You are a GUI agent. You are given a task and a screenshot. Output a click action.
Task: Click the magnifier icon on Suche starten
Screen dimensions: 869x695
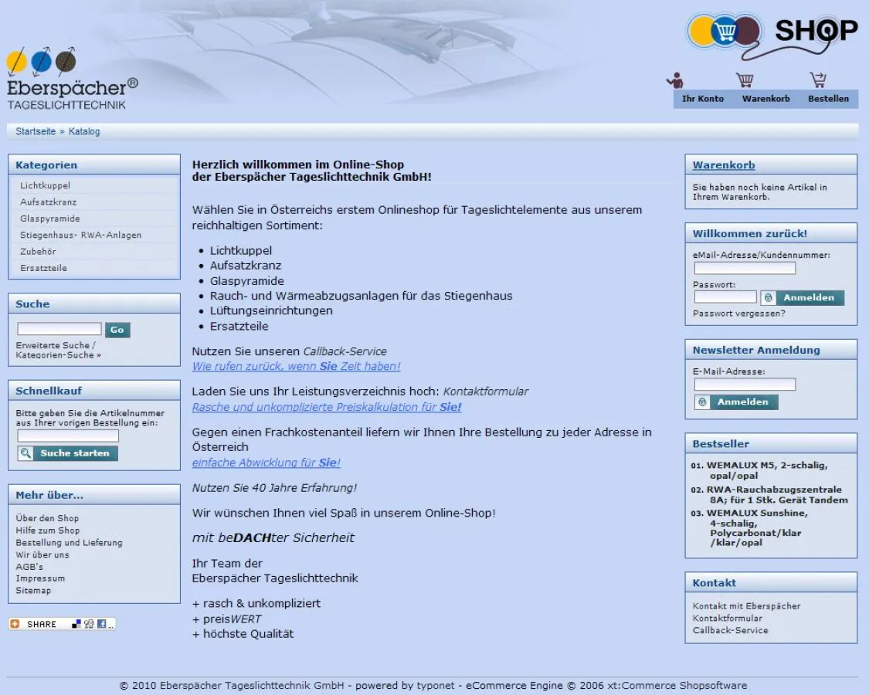pos(25,453)
